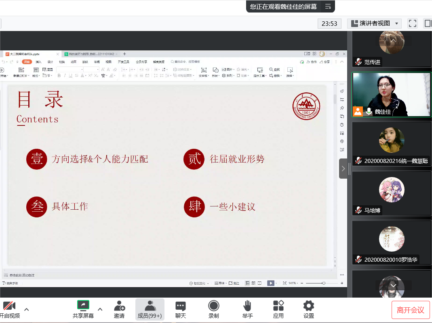This screenshot has width=432, height=323.
Task: Open Members (99+) list
Action: 150,309
